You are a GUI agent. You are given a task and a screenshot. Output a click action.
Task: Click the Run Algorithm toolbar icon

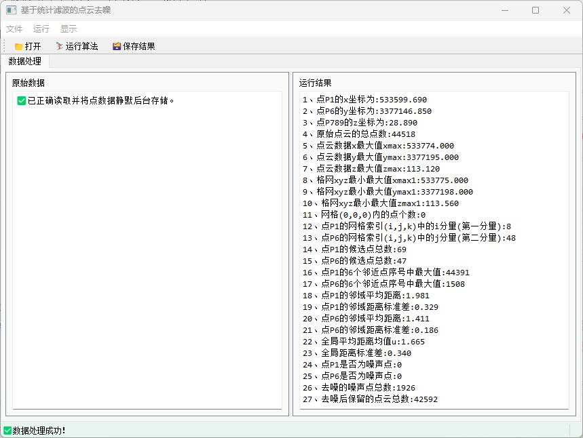coord(59,46)
